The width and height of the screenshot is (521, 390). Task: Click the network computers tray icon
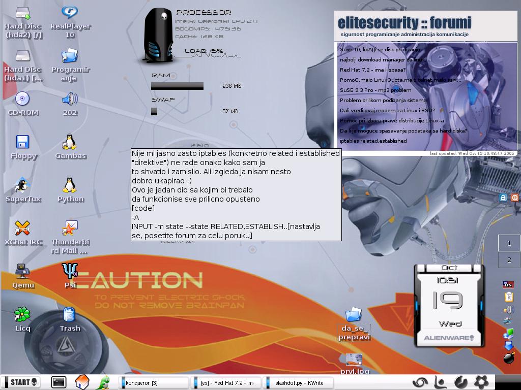(x=508, y=334)
